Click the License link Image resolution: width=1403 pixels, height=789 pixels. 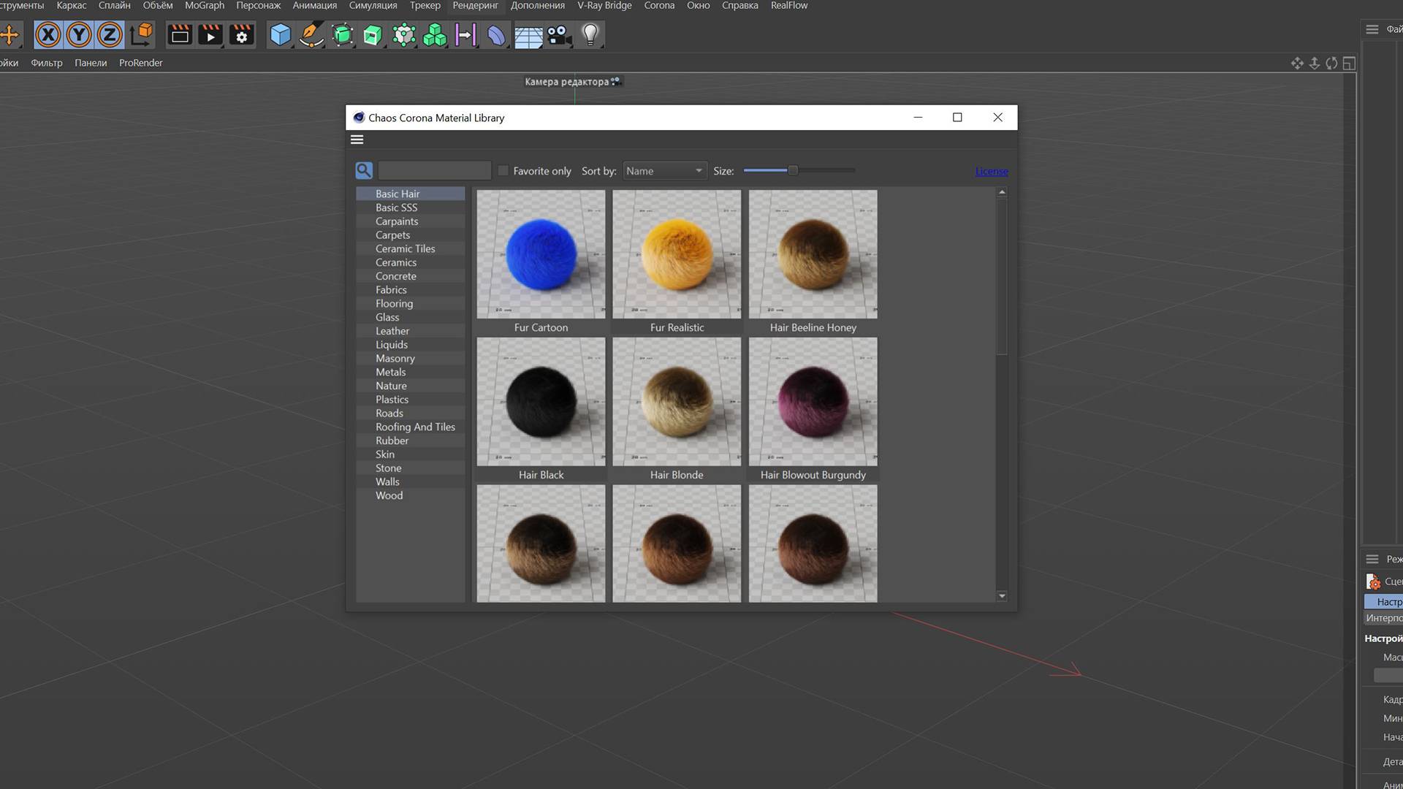[992, 172]
